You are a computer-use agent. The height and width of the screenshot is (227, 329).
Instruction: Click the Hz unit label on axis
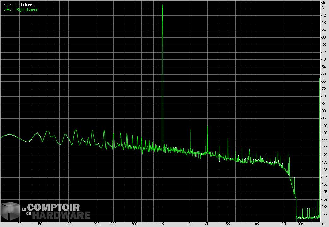(322, 224)
